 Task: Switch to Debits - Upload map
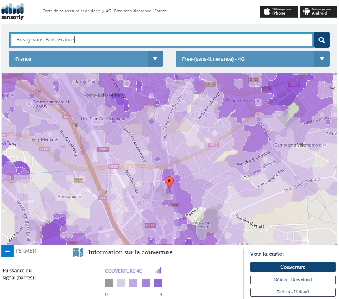(x=293, y=292)
